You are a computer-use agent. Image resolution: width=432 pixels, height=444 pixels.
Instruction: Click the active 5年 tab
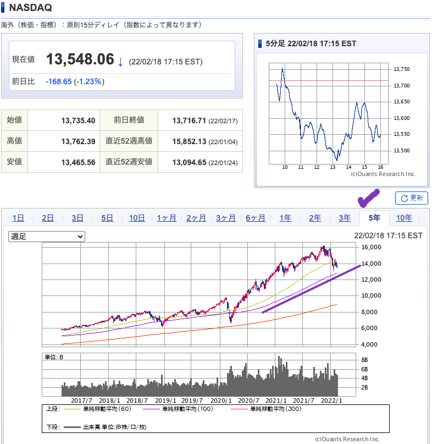(374, 218)
